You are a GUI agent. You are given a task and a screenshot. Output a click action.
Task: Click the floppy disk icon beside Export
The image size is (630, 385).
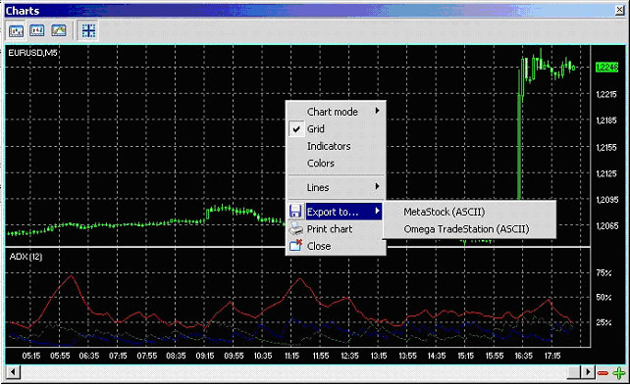click(x=295, y=212)
